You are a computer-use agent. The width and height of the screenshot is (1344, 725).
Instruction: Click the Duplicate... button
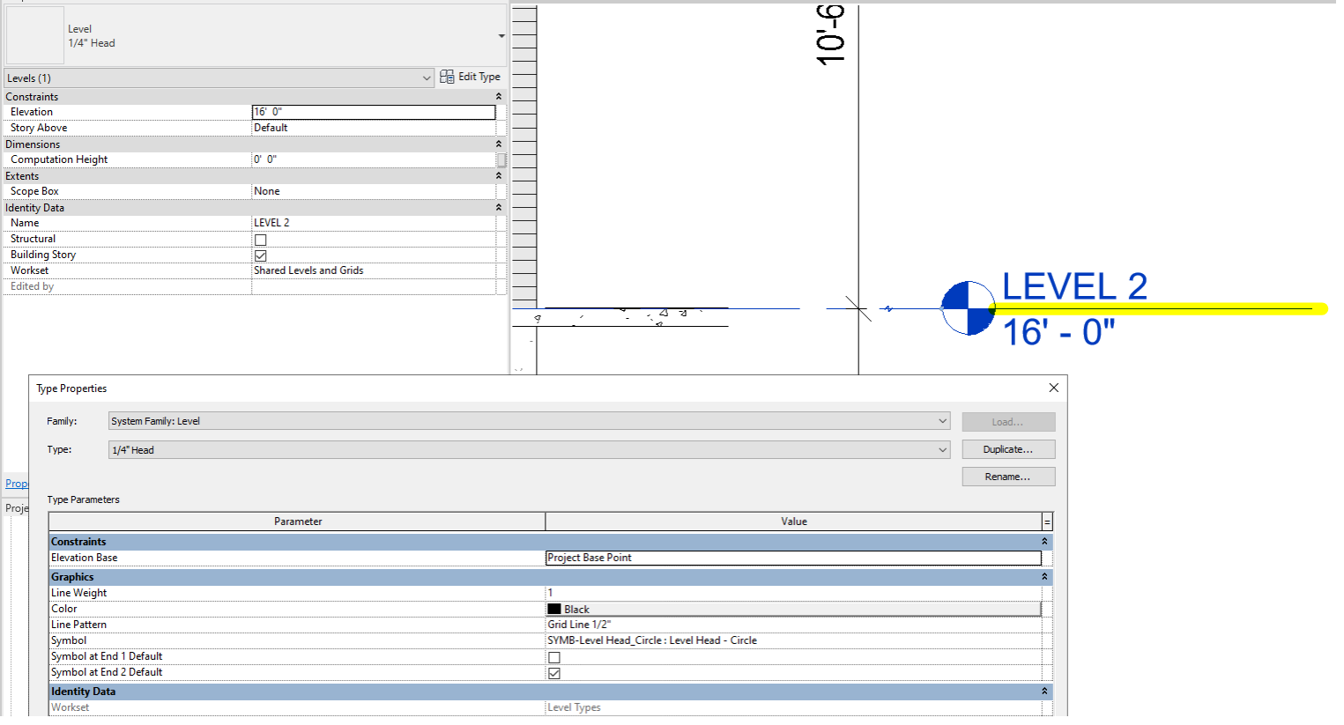[1008, 449]
